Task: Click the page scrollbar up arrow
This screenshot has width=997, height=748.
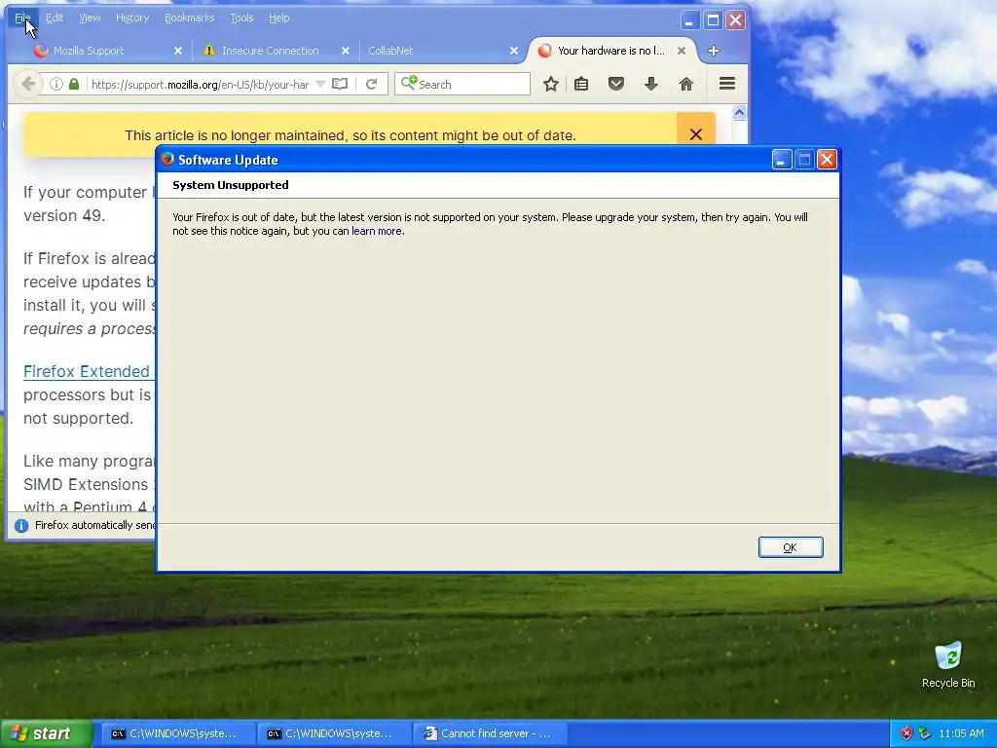Action: click(x=739, y=113)
